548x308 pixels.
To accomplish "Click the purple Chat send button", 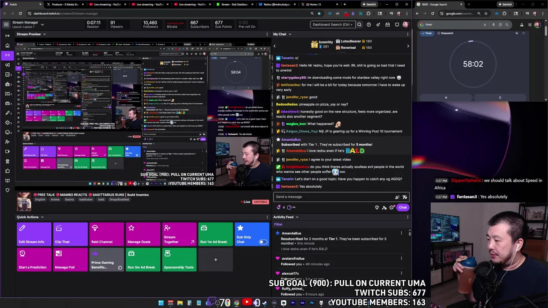I will click(402, 207).
